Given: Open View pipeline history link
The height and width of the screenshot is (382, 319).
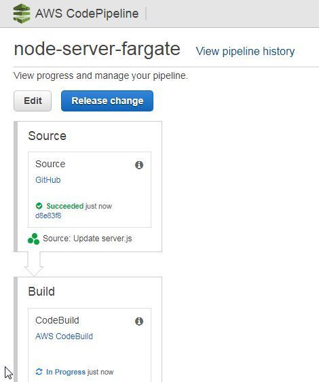Looking at the screenshot, I should click(245, 52).
